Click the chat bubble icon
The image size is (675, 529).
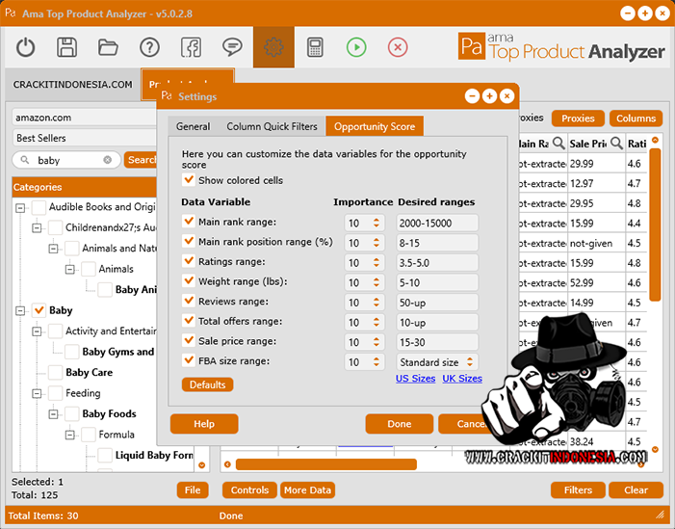click(x=232, y=47)
